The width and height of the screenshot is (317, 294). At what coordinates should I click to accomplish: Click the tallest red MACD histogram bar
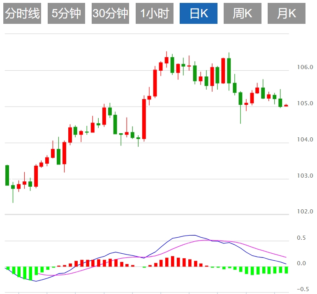pyautogui.click(x=172, y=262)
